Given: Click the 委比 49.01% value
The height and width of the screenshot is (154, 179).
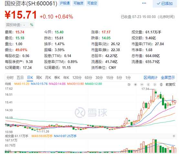Looking at the screenshot, I should click(21, 50).
